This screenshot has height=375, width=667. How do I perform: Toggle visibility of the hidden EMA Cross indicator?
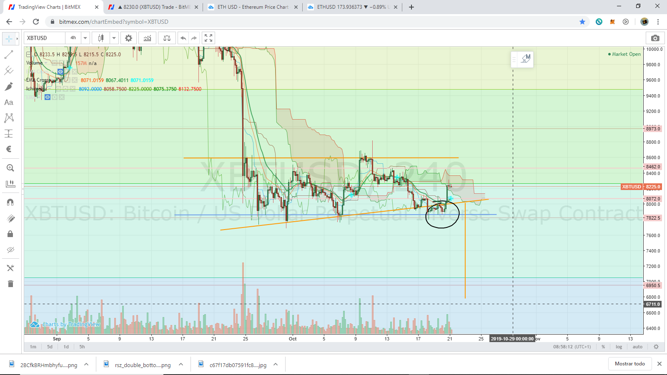point(60,72)
